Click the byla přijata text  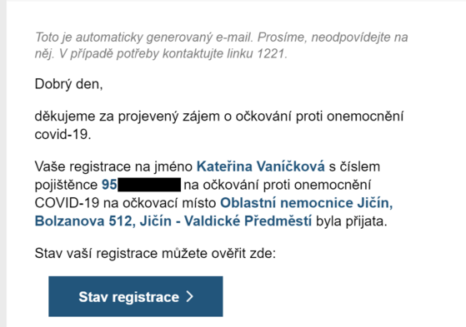pos(352,221)
